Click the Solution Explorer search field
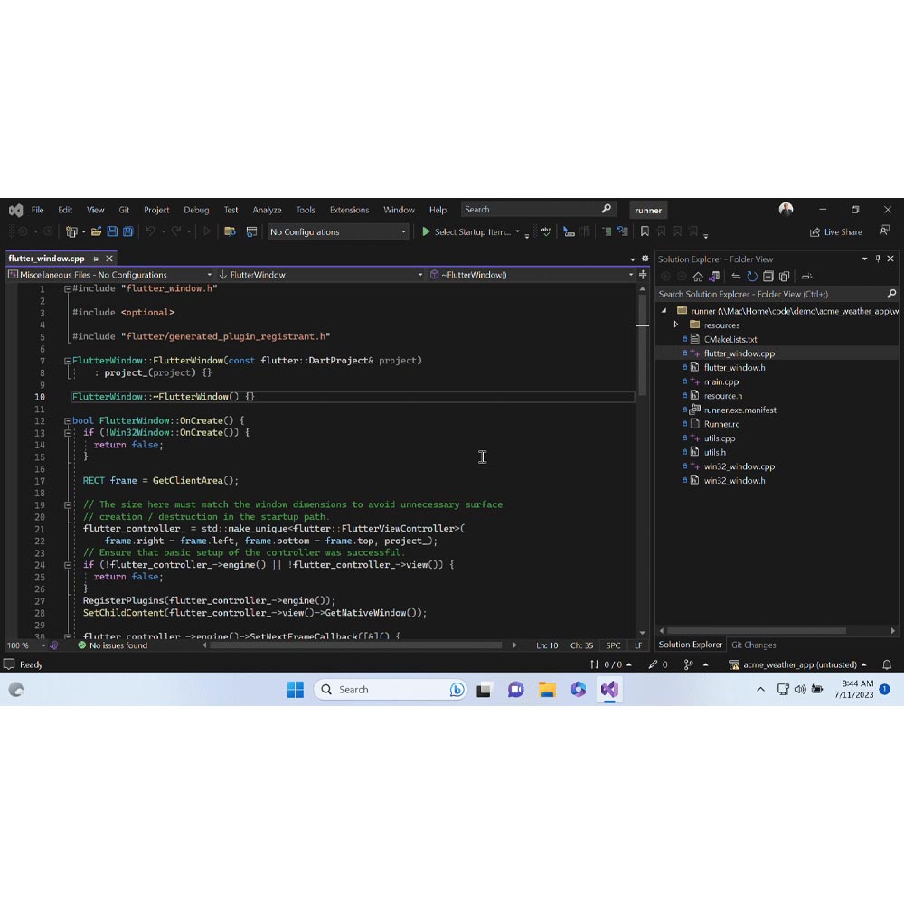This screenshot has width=904, height=904. (768, 294)
